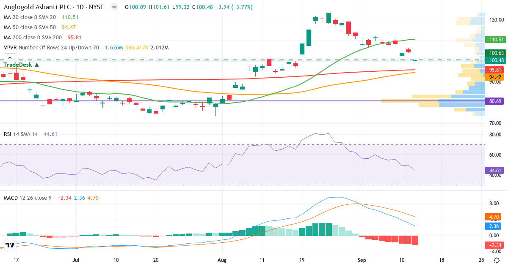508x266 pixels.
Task: Click the Anglogold Ashanti PLC symbol title
Action: (x=55, y=7)
